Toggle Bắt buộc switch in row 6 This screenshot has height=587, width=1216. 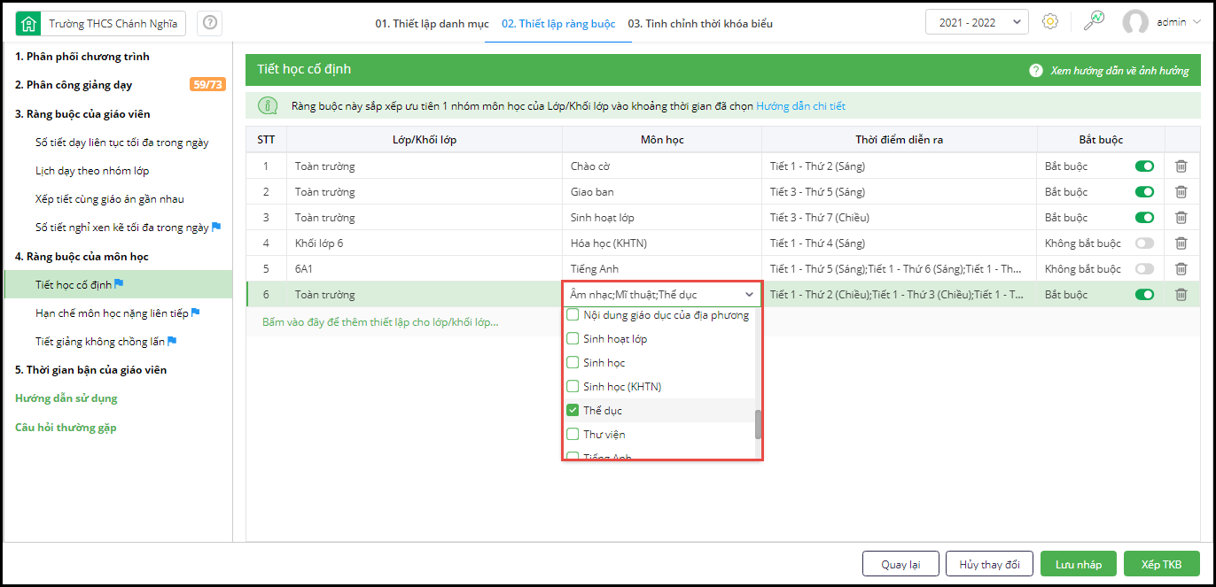[x=1144, y=295]
